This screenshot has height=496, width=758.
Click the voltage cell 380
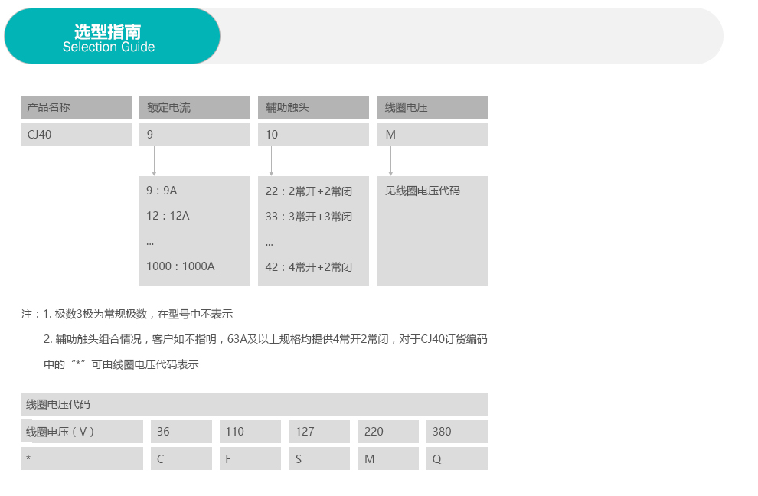click(x=457, y=432)
